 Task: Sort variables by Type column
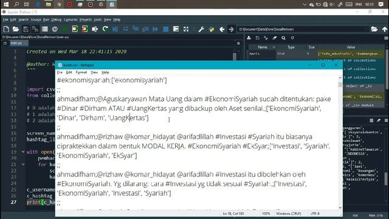[291, 47]
